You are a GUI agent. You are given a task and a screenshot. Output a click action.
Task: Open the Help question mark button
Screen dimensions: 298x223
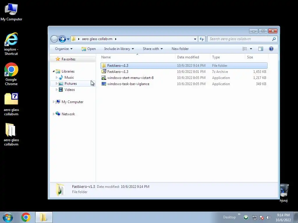click(271, 49)
